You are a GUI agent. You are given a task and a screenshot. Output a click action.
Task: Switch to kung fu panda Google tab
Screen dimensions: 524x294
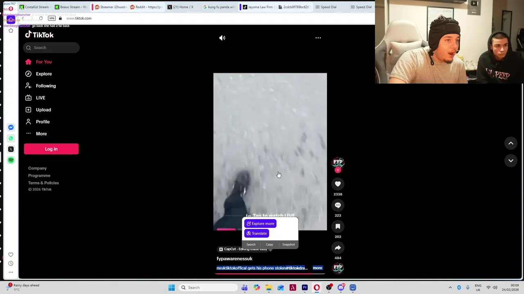pyautogui.click(x=219, y=7)
